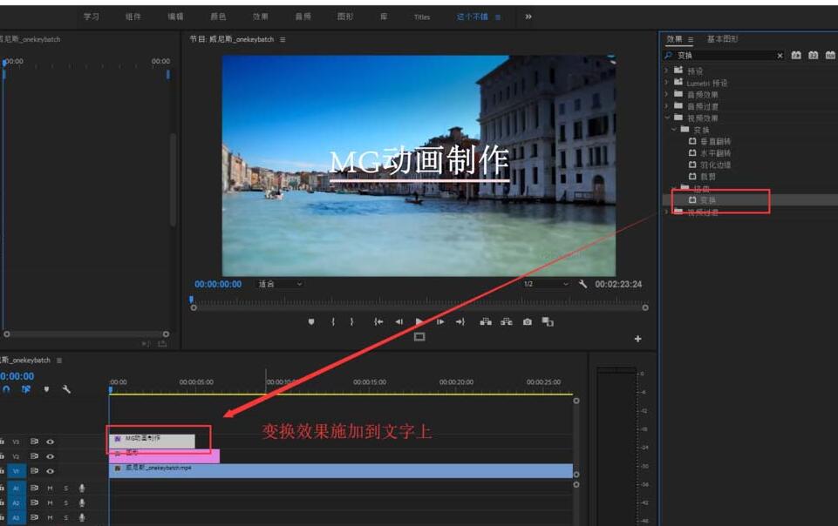Screen dimensions: 838x526
Task: Toggle the eye visibility of track V2
Action: click(x=51, y=455)
